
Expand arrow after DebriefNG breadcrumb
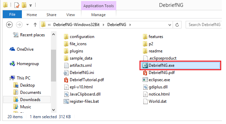tap(130, 25)
